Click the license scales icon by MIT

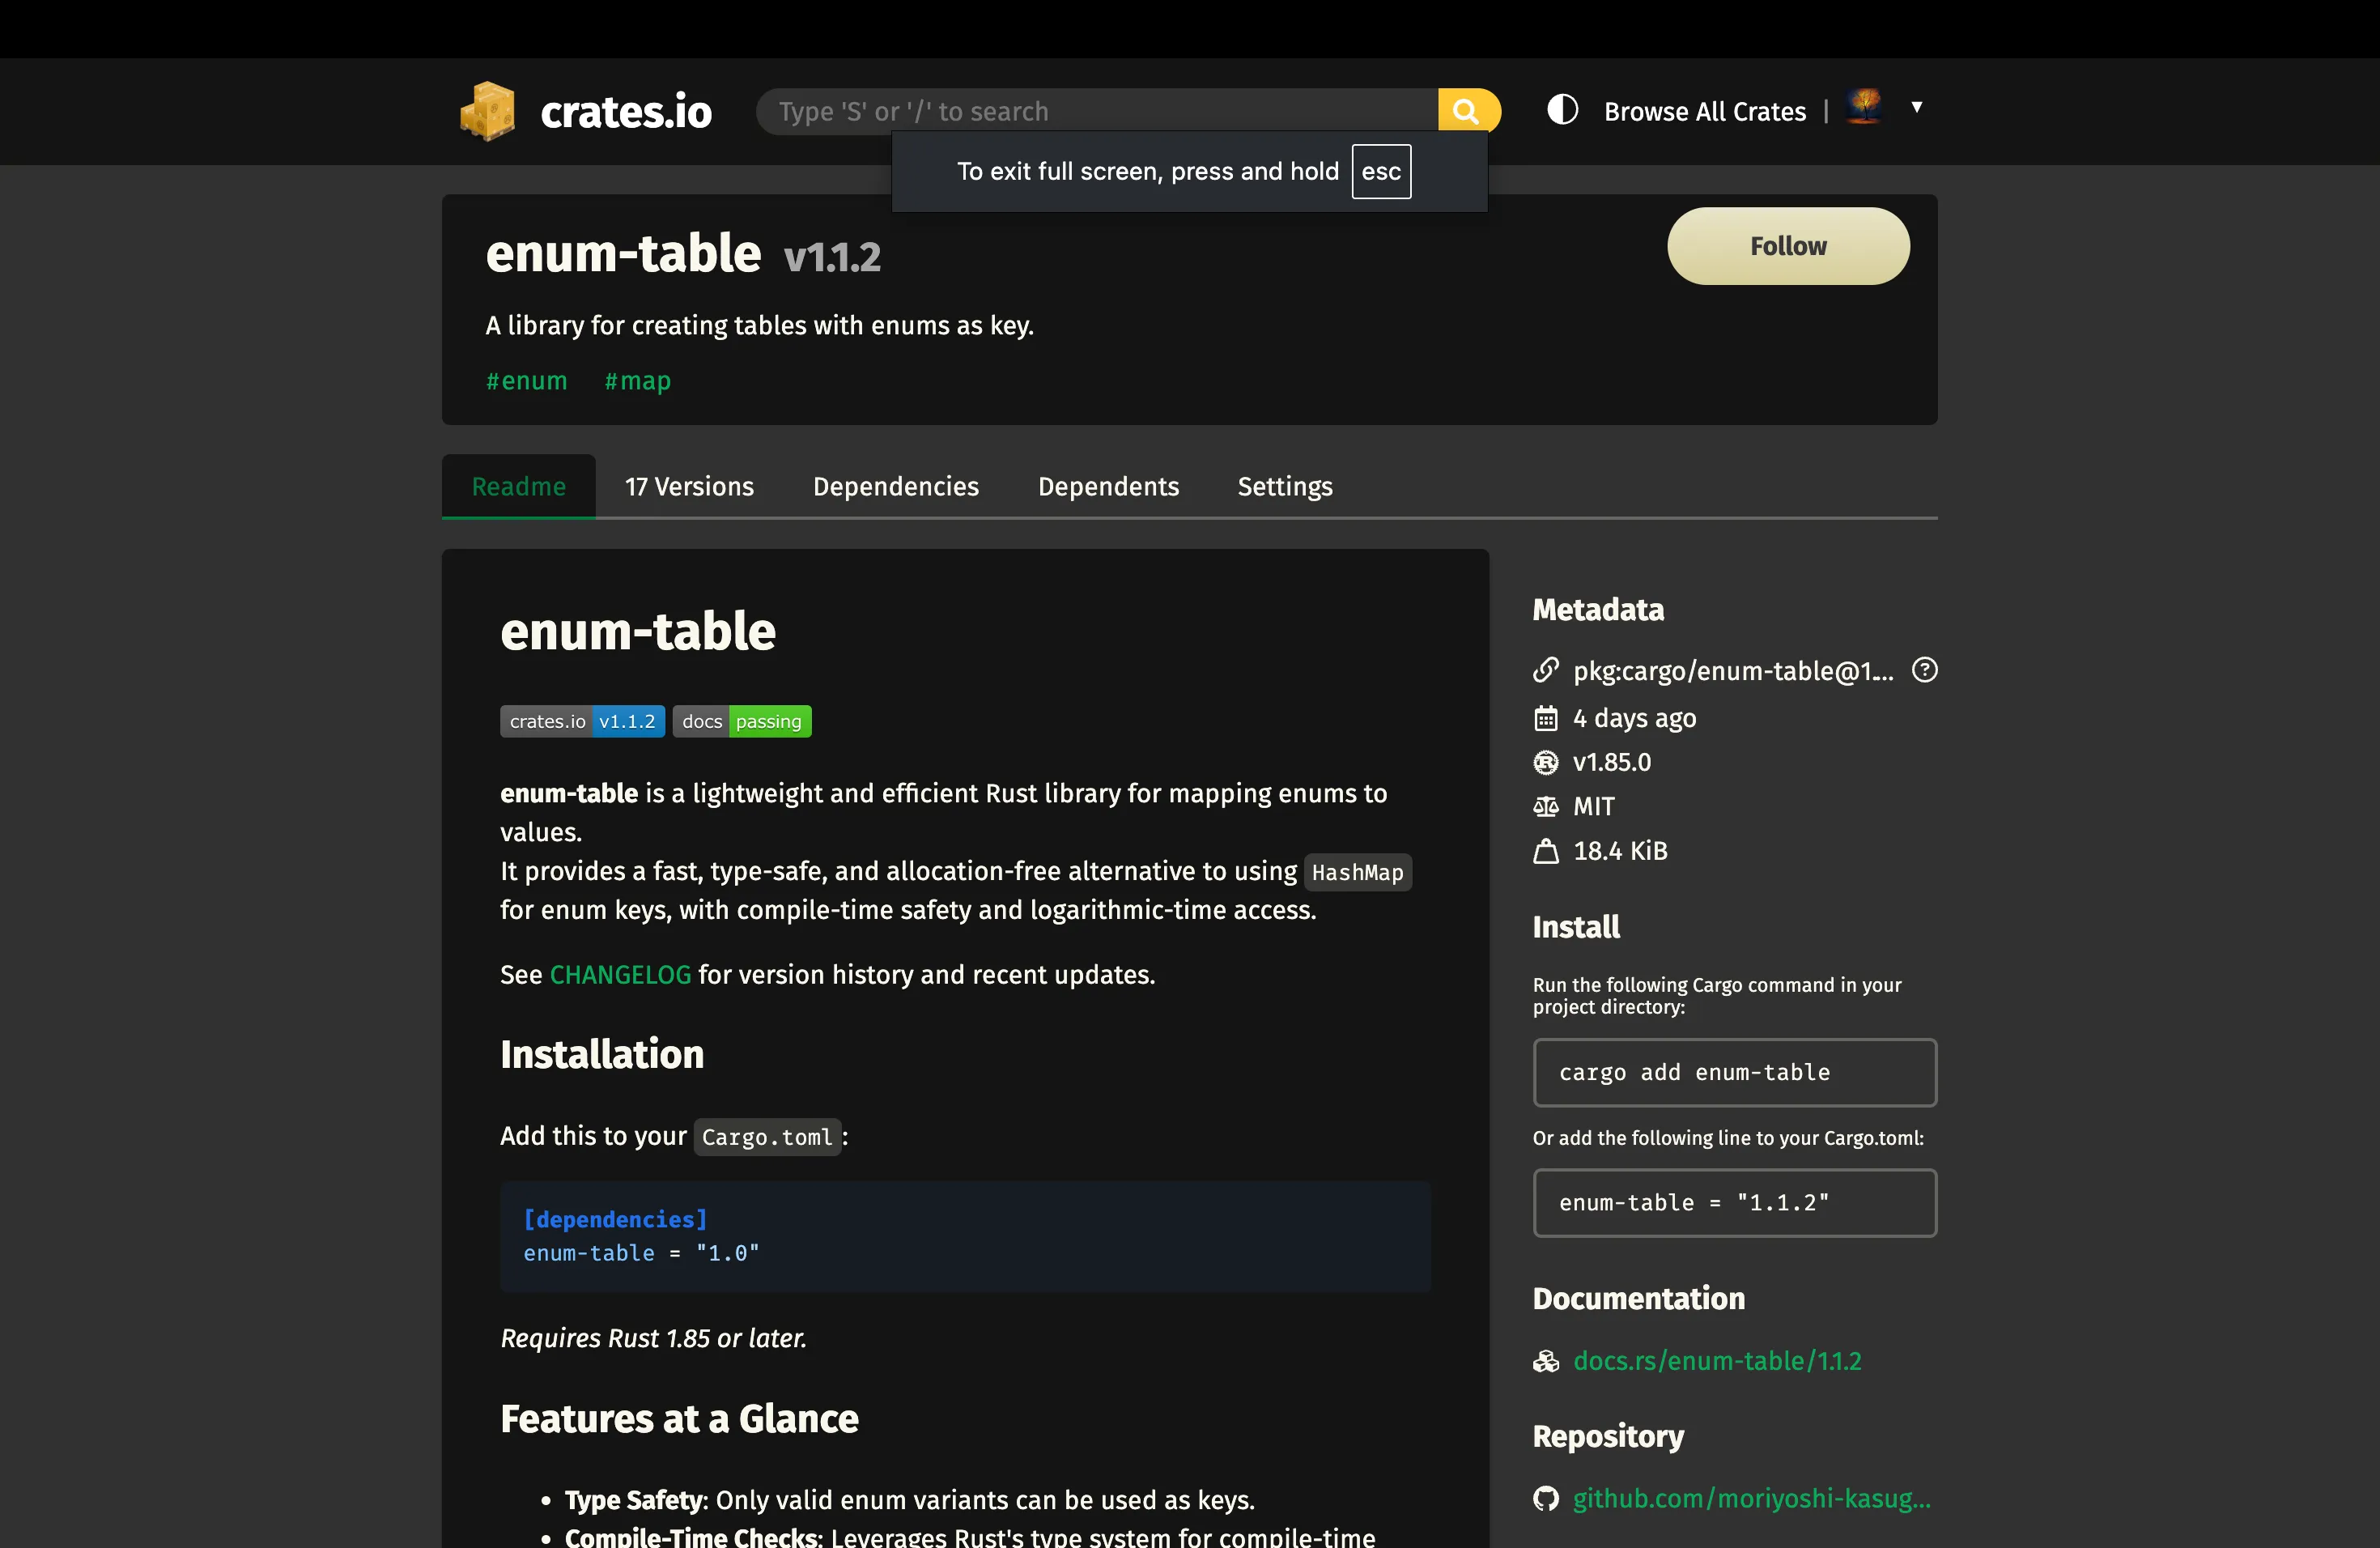pos(1546,807)
